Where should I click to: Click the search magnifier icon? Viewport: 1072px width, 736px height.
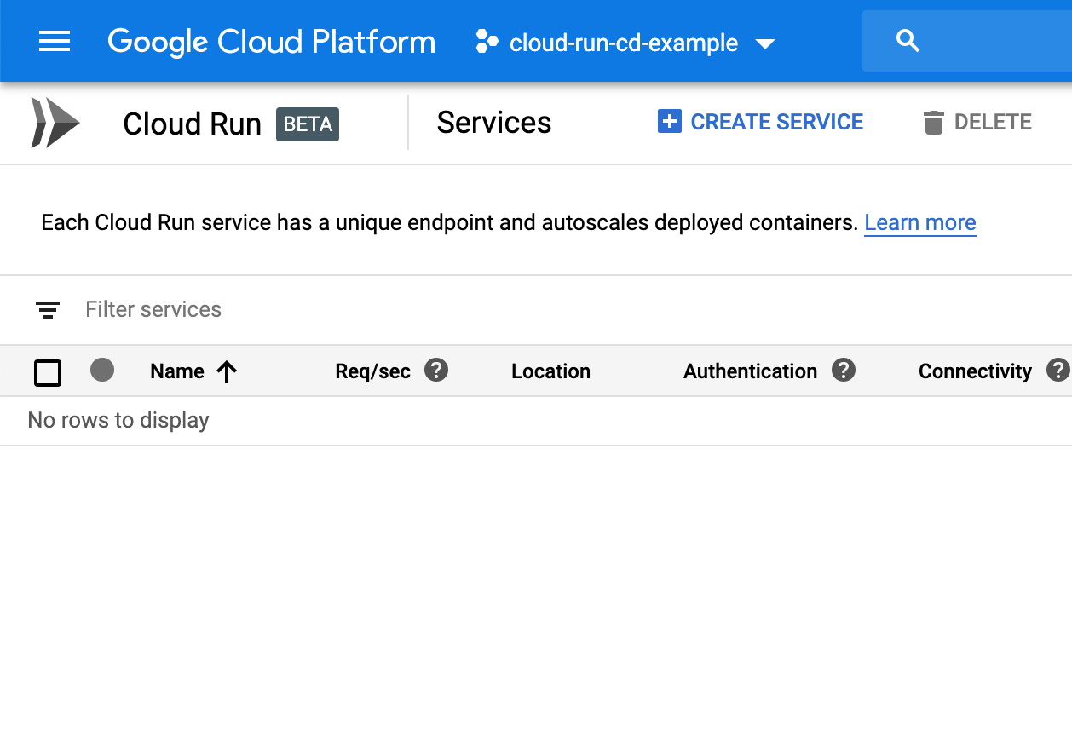click(908, 41)
